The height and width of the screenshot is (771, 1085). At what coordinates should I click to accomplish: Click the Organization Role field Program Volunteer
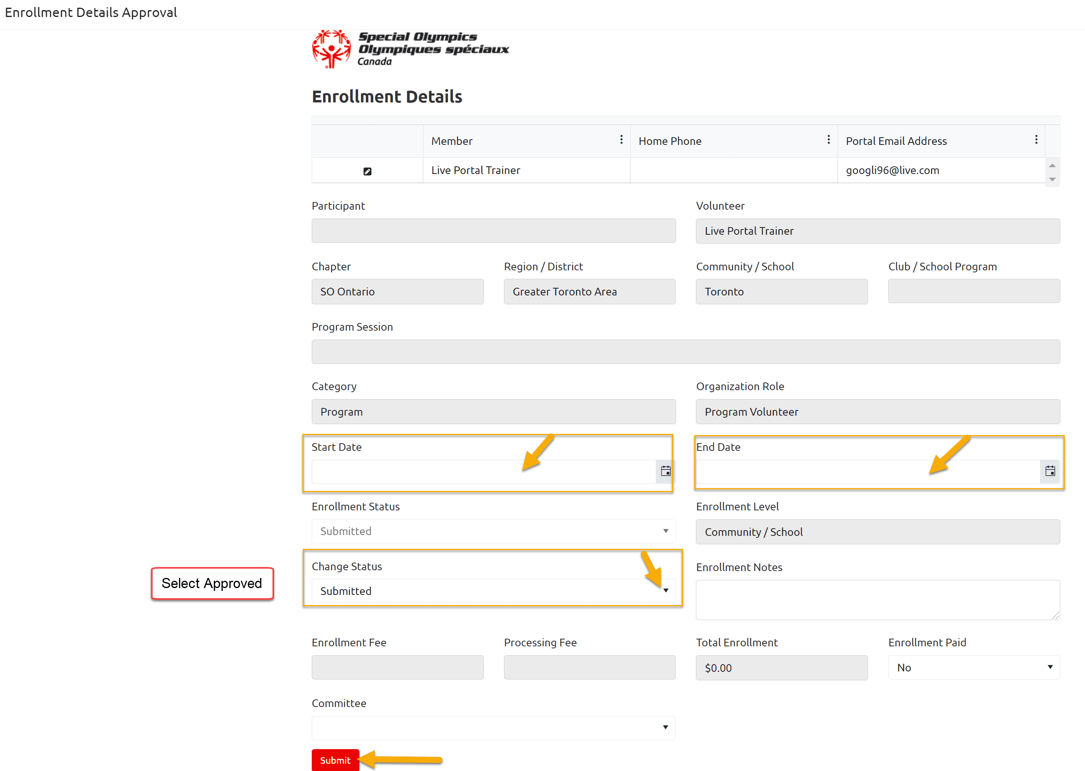click(x=877, y=412)
